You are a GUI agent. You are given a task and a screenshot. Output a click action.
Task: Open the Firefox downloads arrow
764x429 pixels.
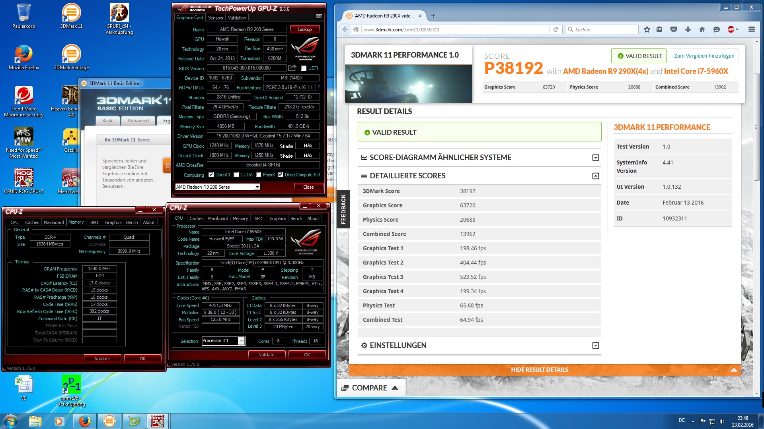tap(688, 29)
